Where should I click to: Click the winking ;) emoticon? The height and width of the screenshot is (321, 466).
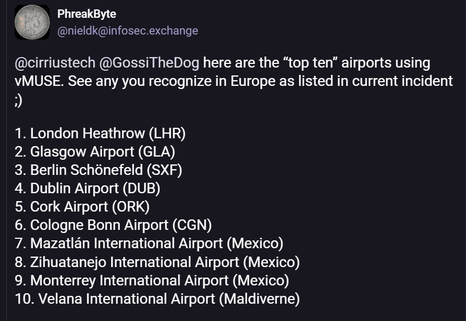(x=18, y=100)
